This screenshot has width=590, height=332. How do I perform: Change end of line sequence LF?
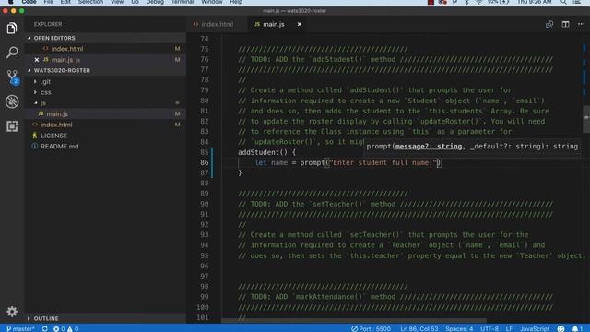click(x=509, y=328)
